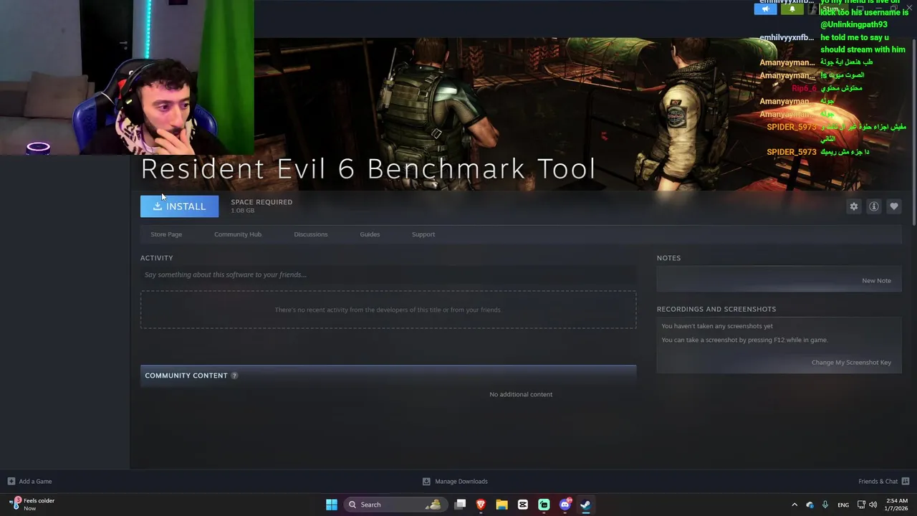Click the Manage Downloads icon
The height and width of the screenshot is (516, 917).
click(x=426, y=482)
